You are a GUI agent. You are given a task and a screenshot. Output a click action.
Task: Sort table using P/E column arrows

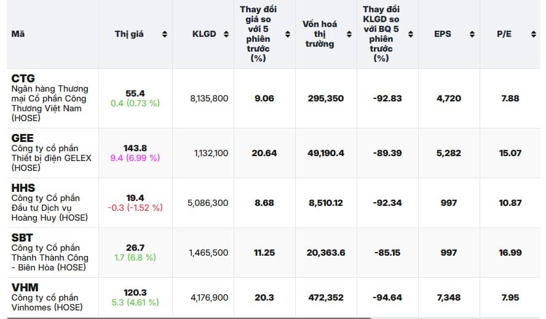tap(533, 34)
